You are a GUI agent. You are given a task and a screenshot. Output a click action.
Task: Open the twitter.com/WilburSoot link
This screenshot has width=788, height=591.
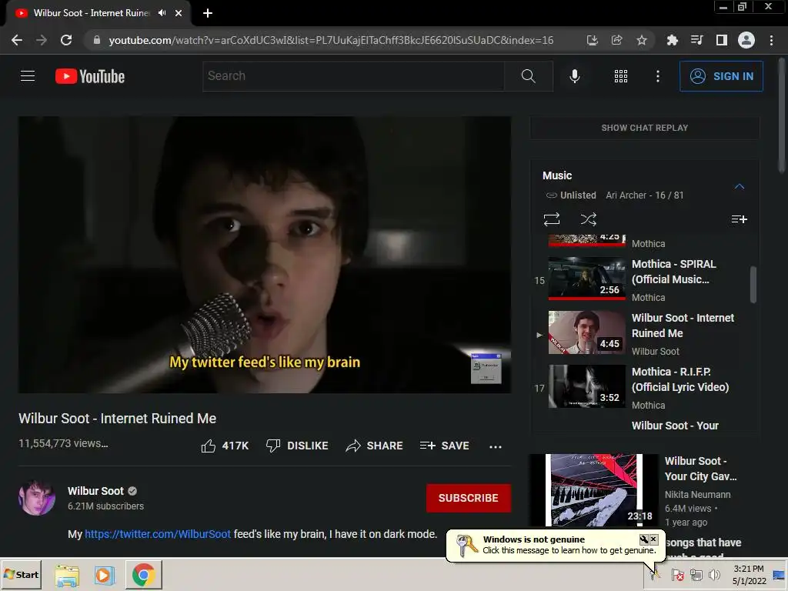(x=158, y=534)
